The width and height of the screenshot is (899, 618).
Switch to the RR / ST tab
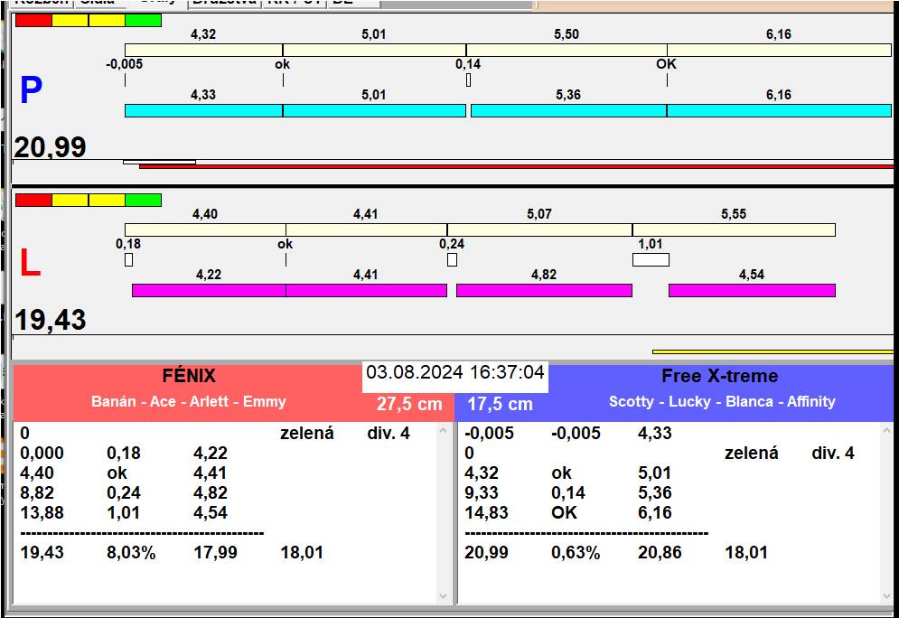click(x=292, y=3)
